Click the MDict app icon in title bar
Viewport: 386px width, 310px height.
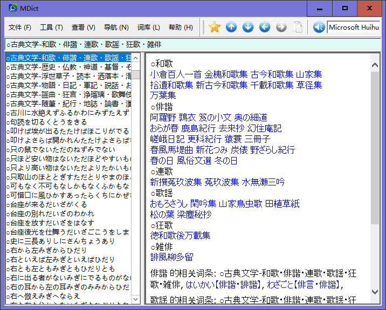click(12, 8)
